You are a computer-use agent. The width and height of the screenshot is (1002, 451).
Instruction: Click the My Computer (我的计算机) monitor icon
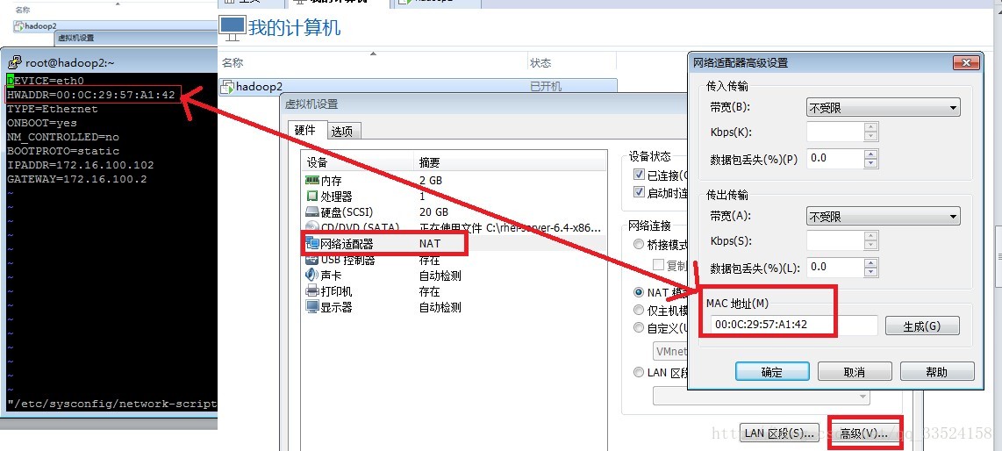click(232, 27)
